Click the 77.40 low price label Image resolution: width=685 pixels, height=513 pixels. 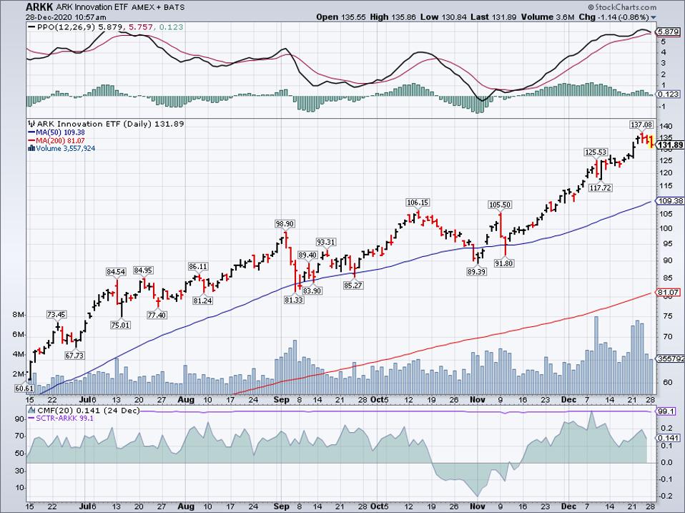tap(157, 315)
